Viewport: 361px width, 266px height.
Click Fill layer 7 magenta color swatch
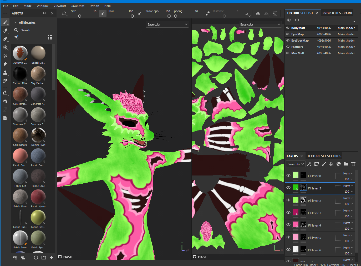[296, 212]
